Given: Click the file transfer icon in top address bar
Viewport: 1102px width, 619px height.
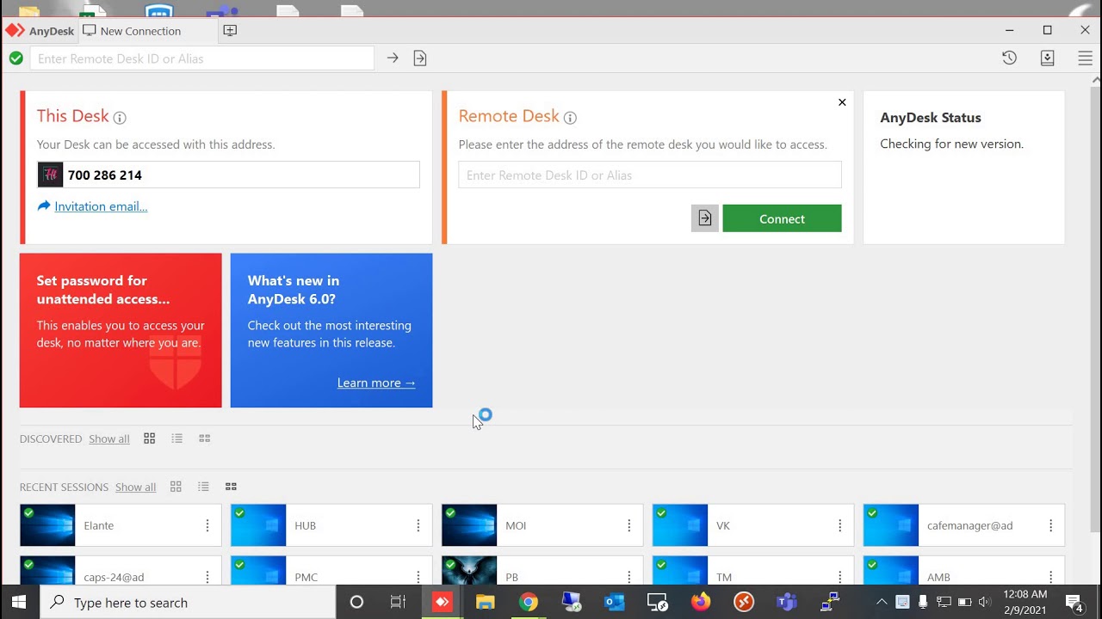Looking at the screenshot, I should tap(420, 58).
